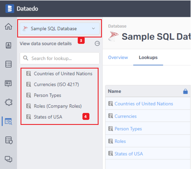Select the Lookups tab
Image resolution: width=191 pixels, height=169 pixels.
[x=148, y=57]
